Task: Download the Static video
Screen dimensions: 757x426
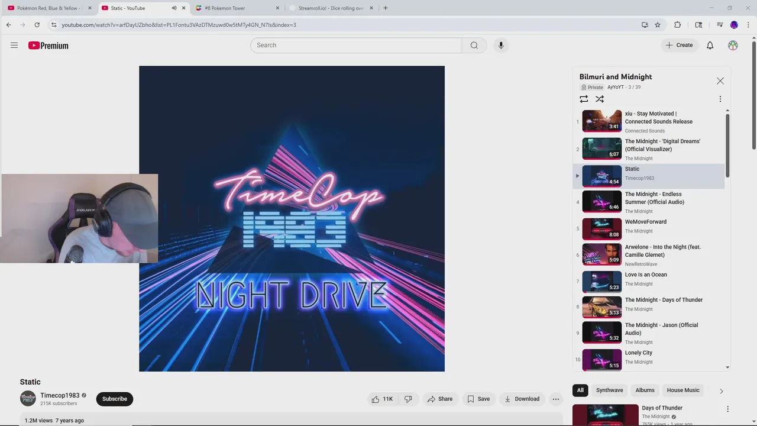Action: point(522,399)
